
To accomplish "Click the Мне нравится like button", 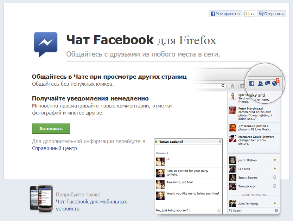I will tap(225, 14).
